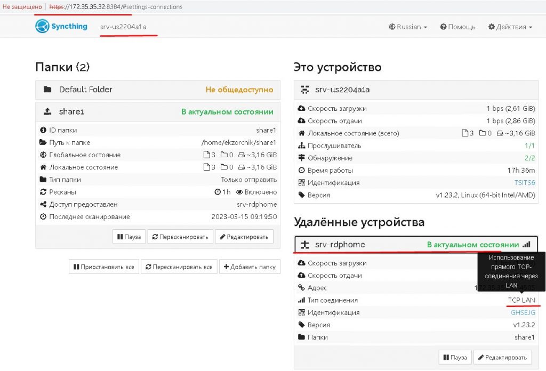
Task: Open the Russian language dropdown
Action: click(x=408, y=27)
